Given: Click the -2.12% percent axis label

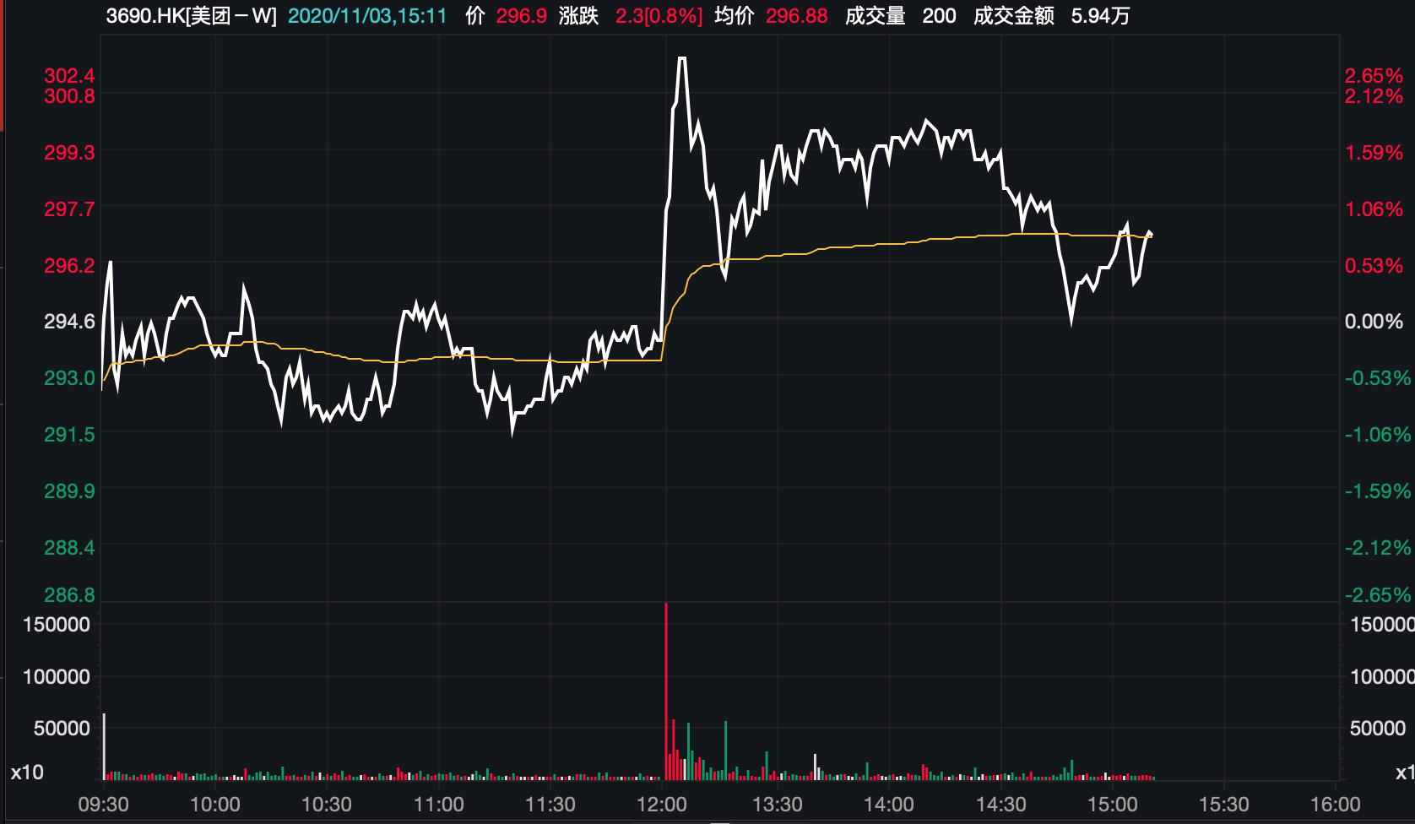Looking at the screenshot, I should click(x=1378, y=547).
